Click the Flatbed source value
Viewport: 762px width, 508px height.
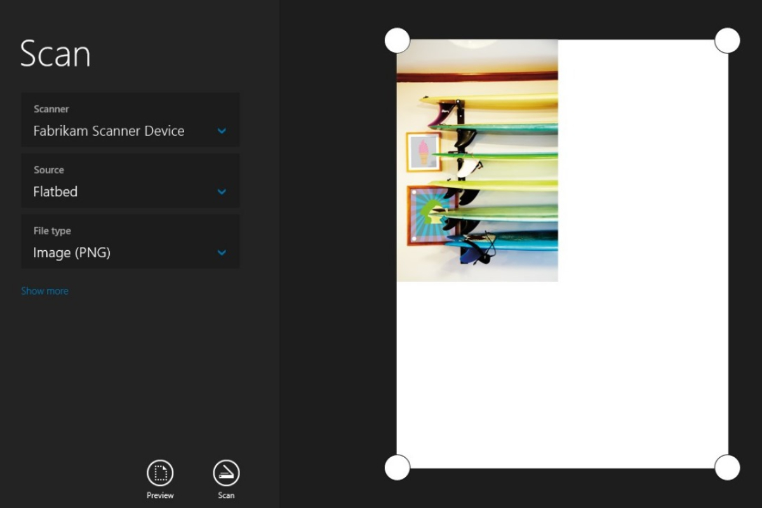[x=55, y=192]
